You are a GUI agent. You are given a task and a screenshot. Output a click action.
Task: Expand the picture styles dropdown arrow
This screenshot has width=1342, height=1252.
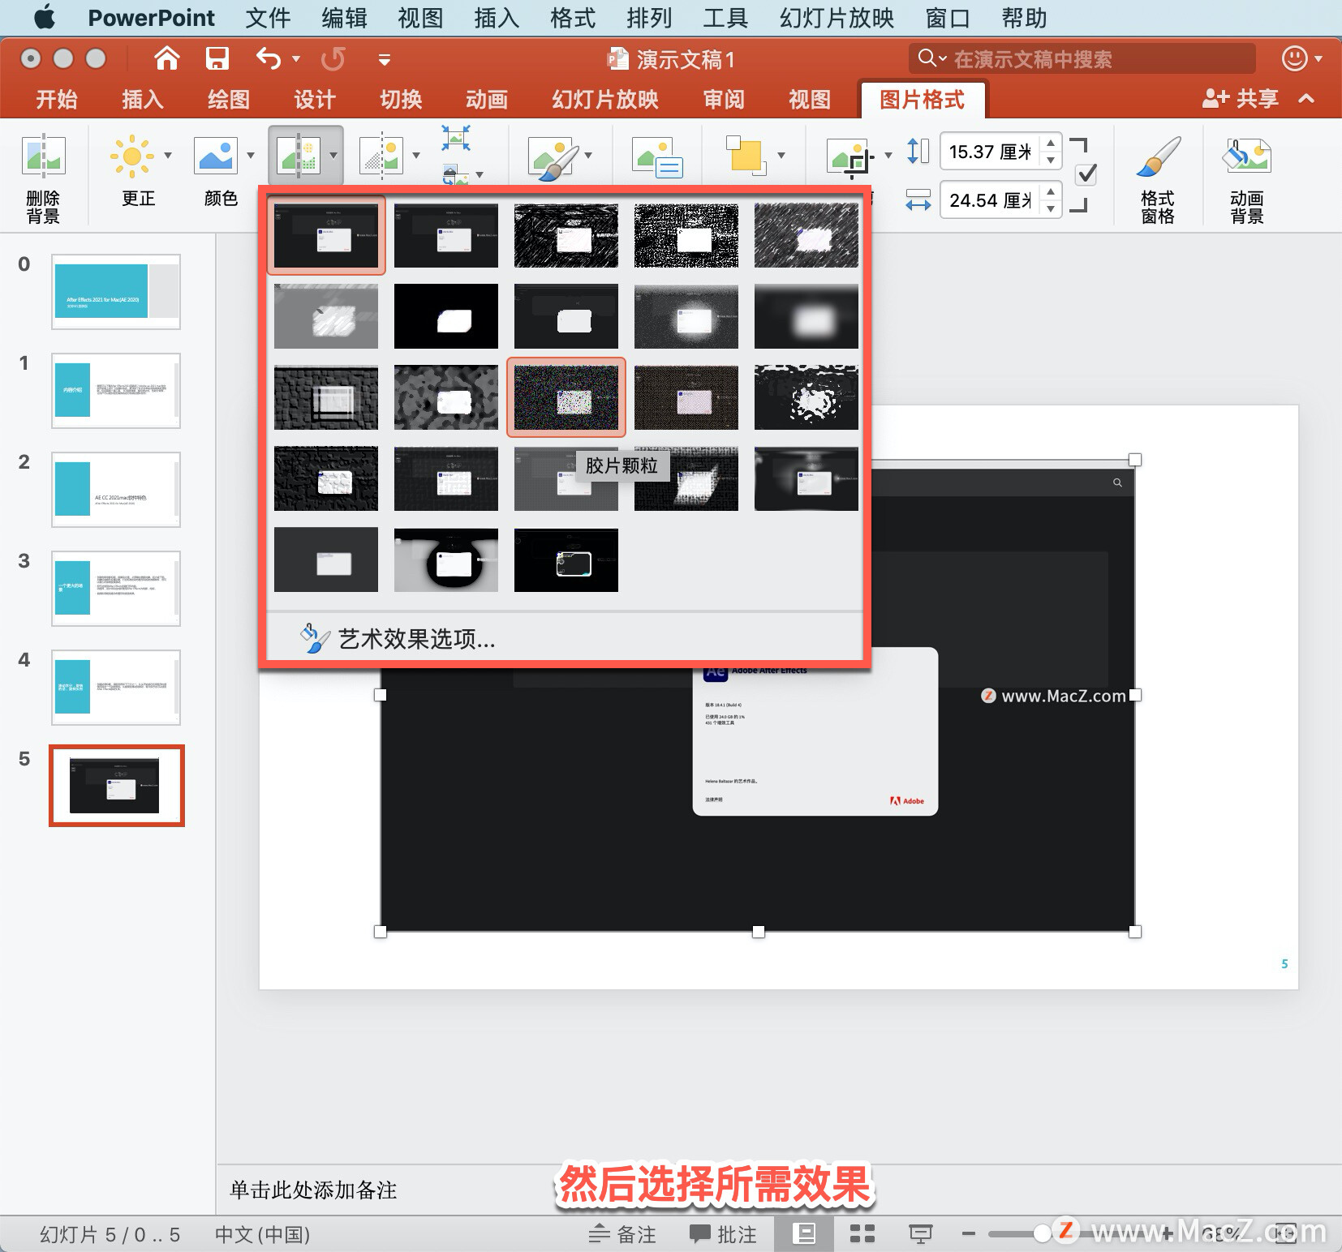click(588, 155)
